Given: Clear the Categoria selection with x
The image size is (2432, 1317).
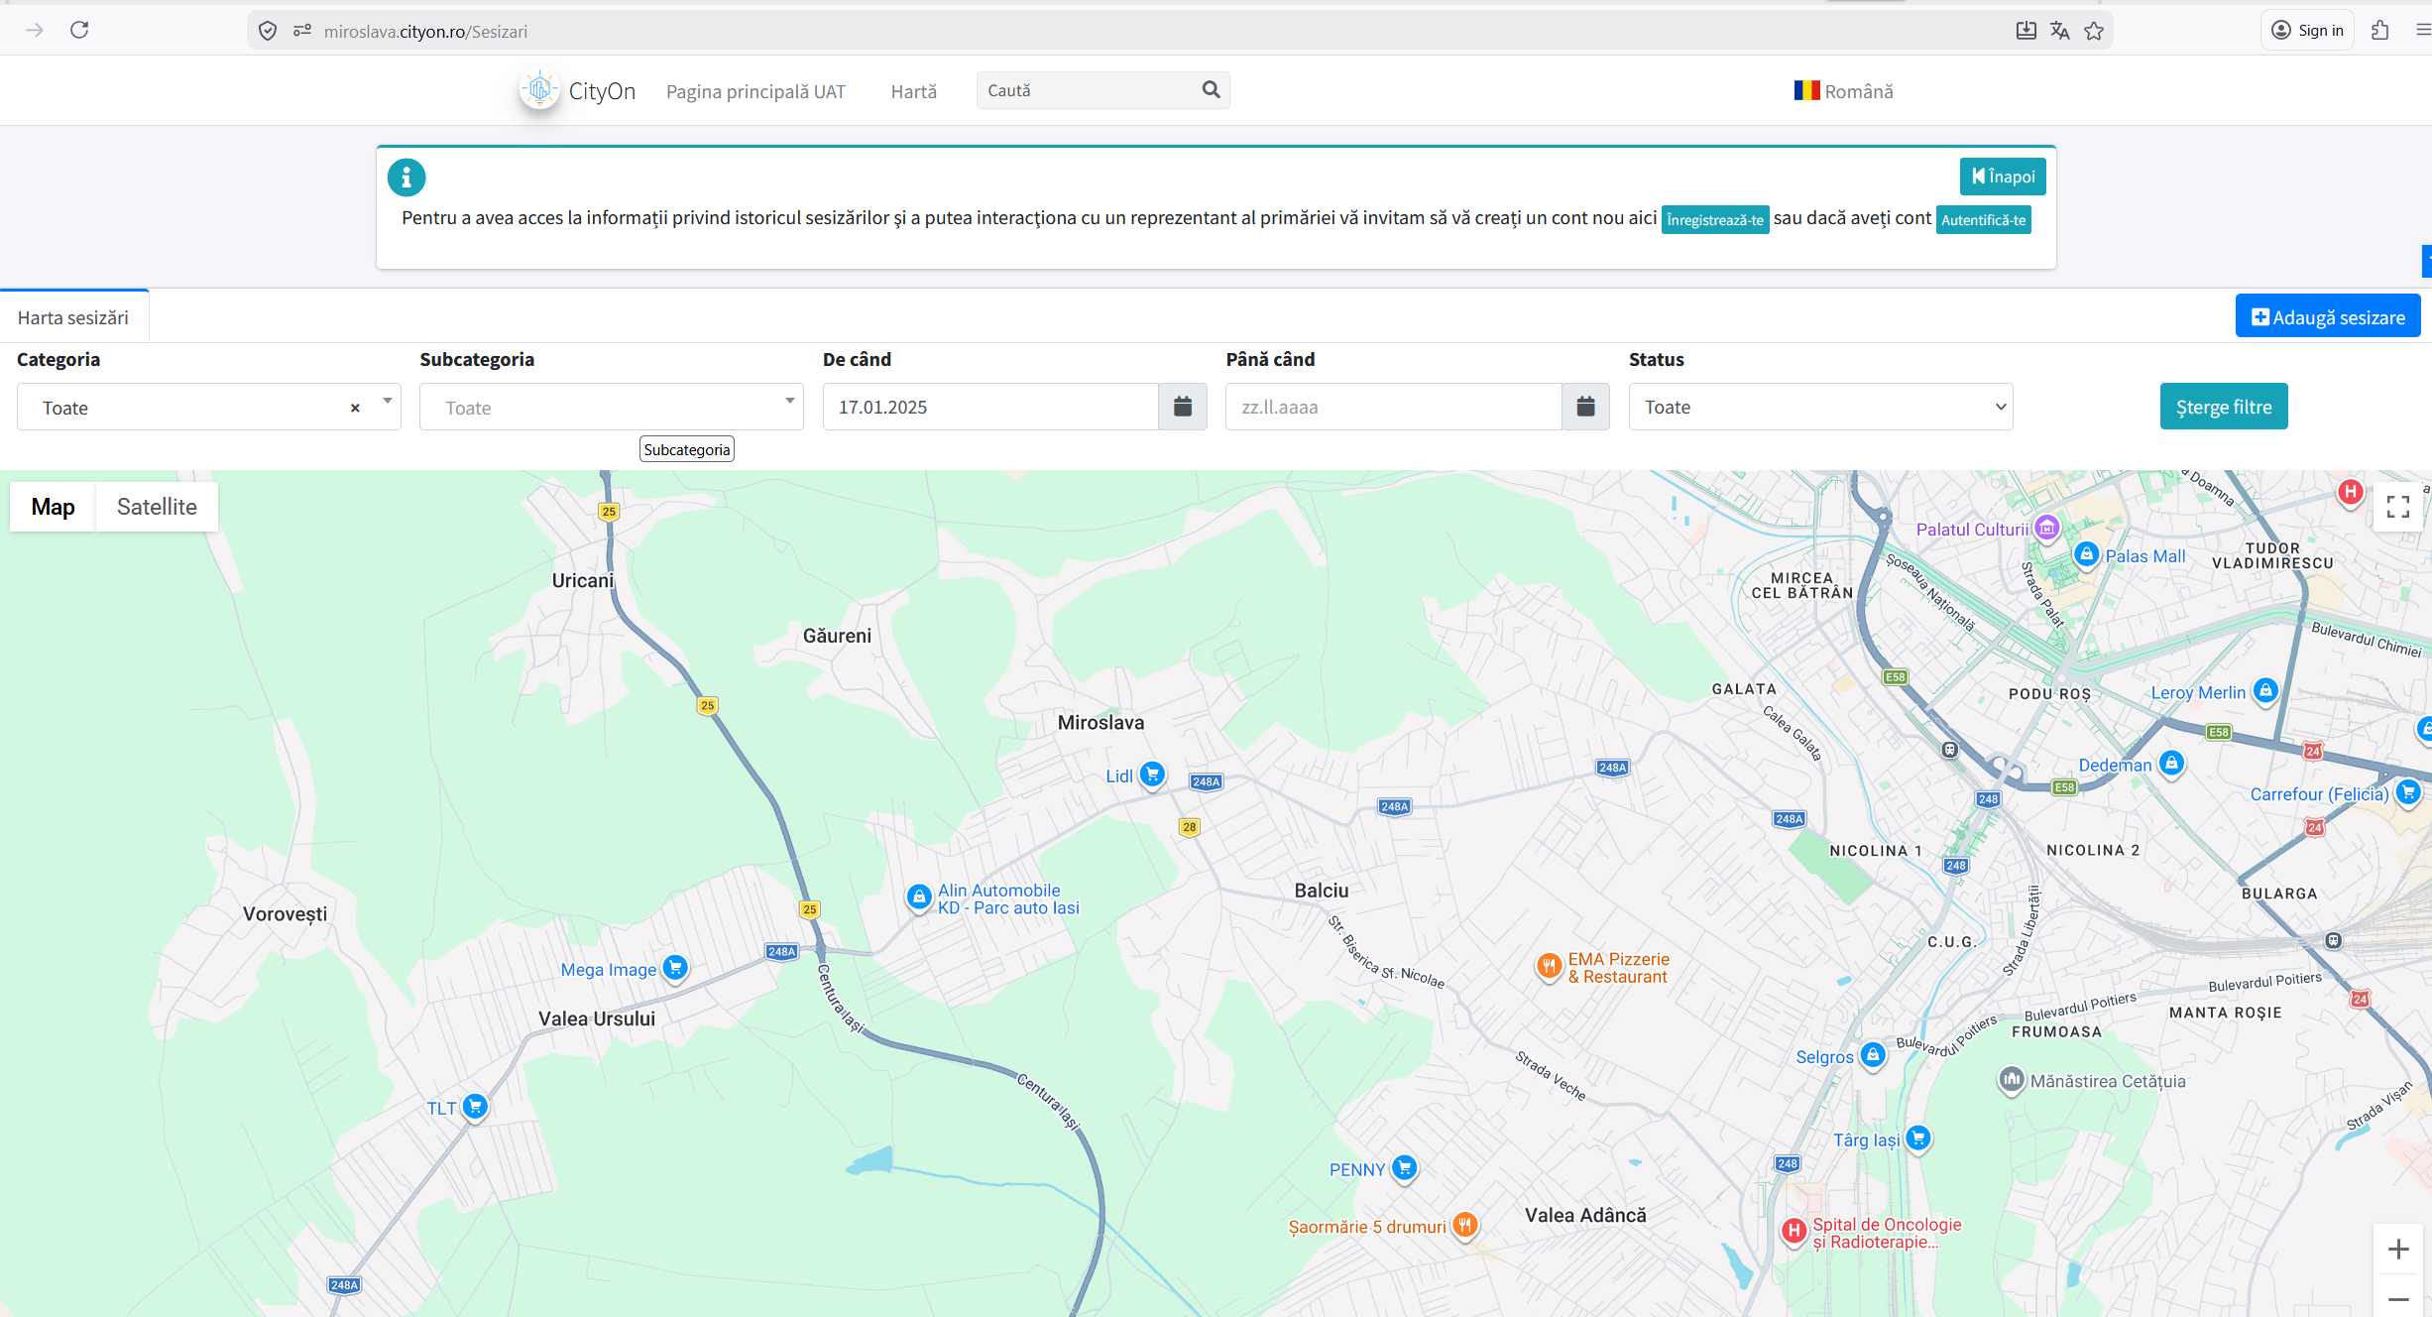Looking at the screenshot, I should pos(355,408).
